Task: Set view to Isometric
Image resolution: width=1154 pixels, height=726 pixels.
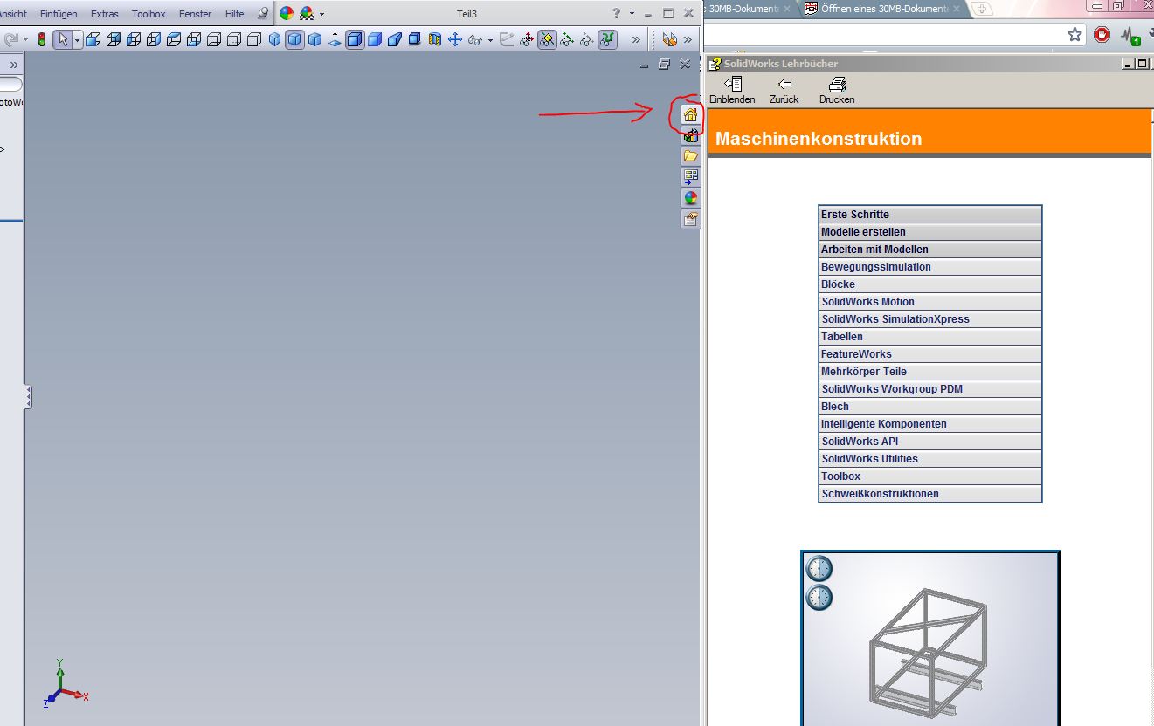Action: point(275,39)
